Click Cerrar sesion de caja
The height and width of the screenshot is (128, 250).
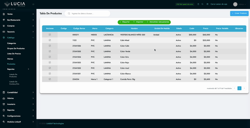tap(219, 4)
